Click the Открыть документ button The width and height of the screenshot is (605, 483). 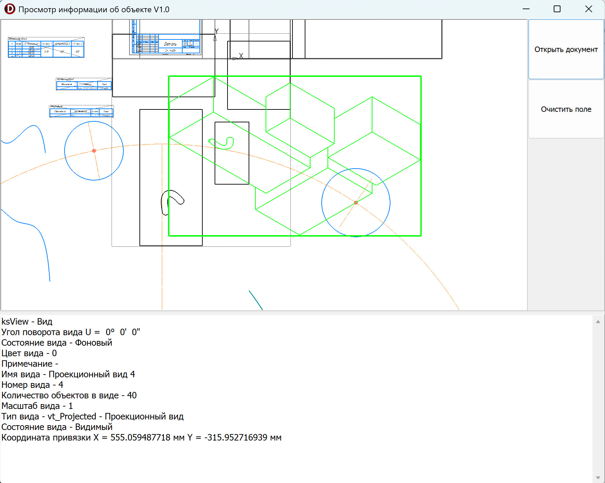point(566,50)
